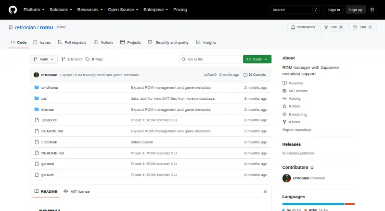The width and height of the screenshot is (385, 211).
Task: Click the .gitignore file icon
Action: [x=37, y=120]
